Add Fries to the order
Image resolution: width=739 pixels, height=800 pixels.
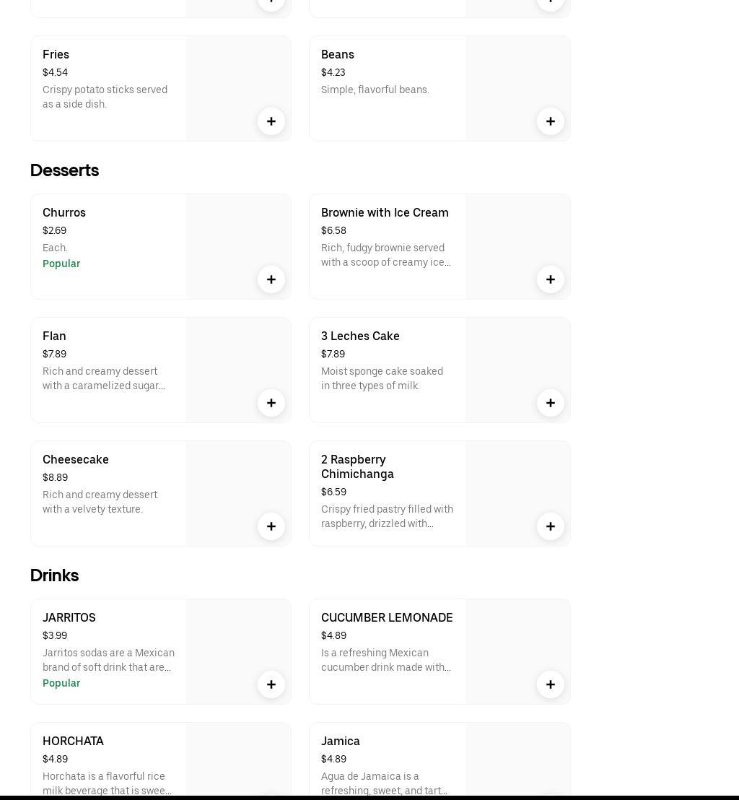(x=271, y=121)
